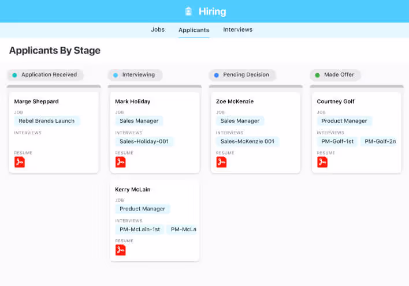
Task: Open Mark Holiday's resume PDF icon
Action: pos(120,162)
